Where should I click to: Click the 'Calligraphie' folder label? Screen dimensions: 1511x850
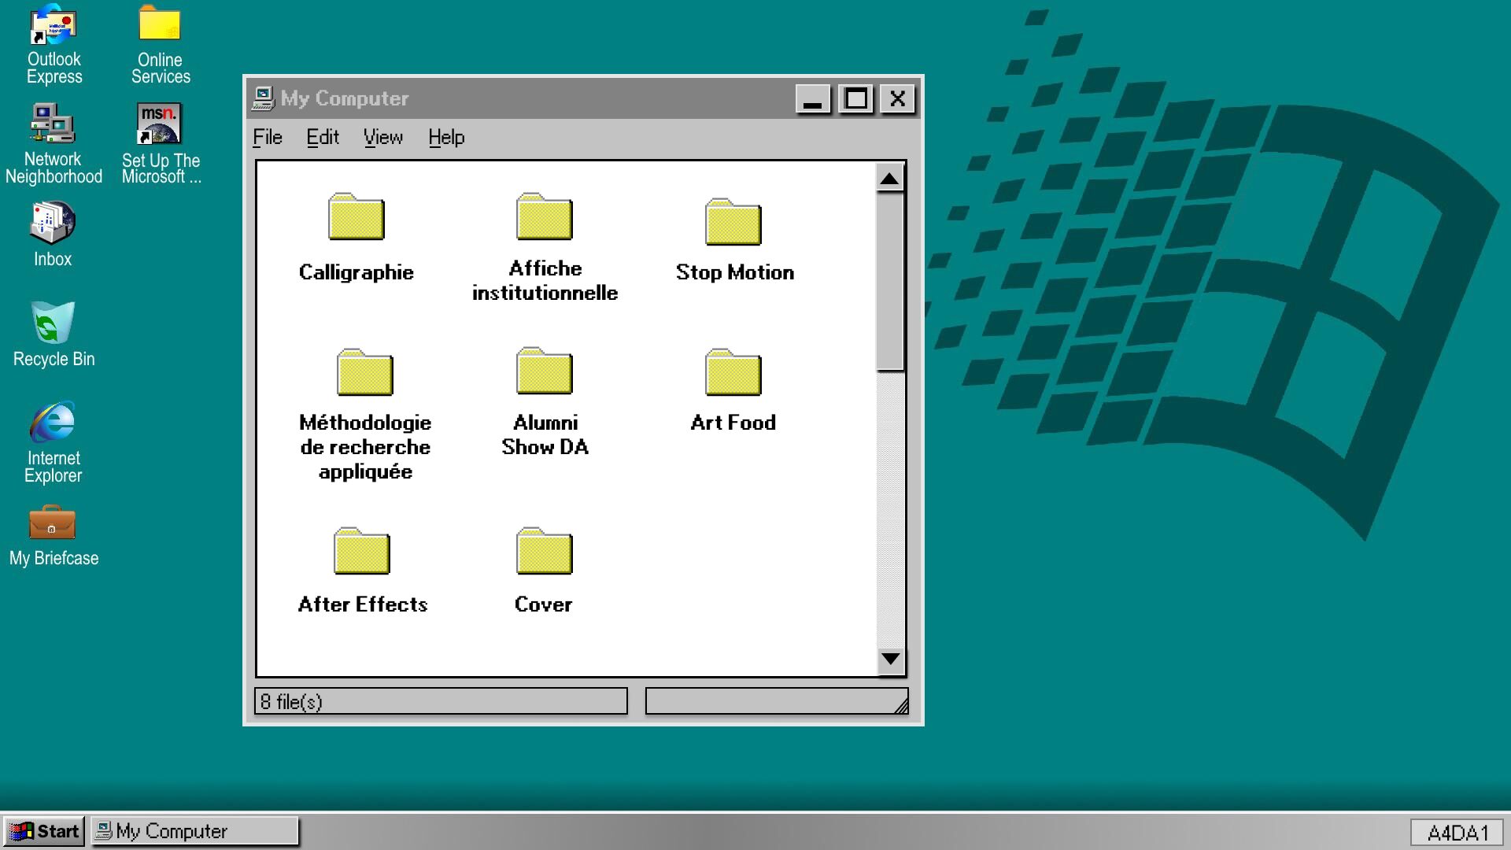click(x=357, y=272)
